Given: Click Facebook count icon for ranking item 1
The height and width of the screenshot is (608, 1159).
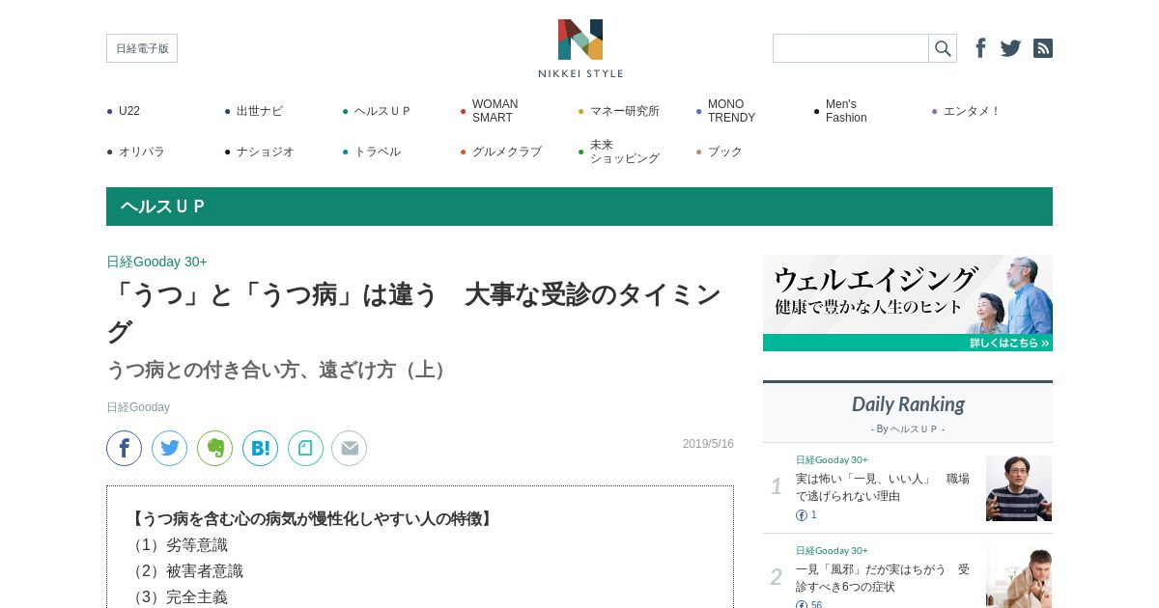Looking at the screenshot, I should point(802,515).
